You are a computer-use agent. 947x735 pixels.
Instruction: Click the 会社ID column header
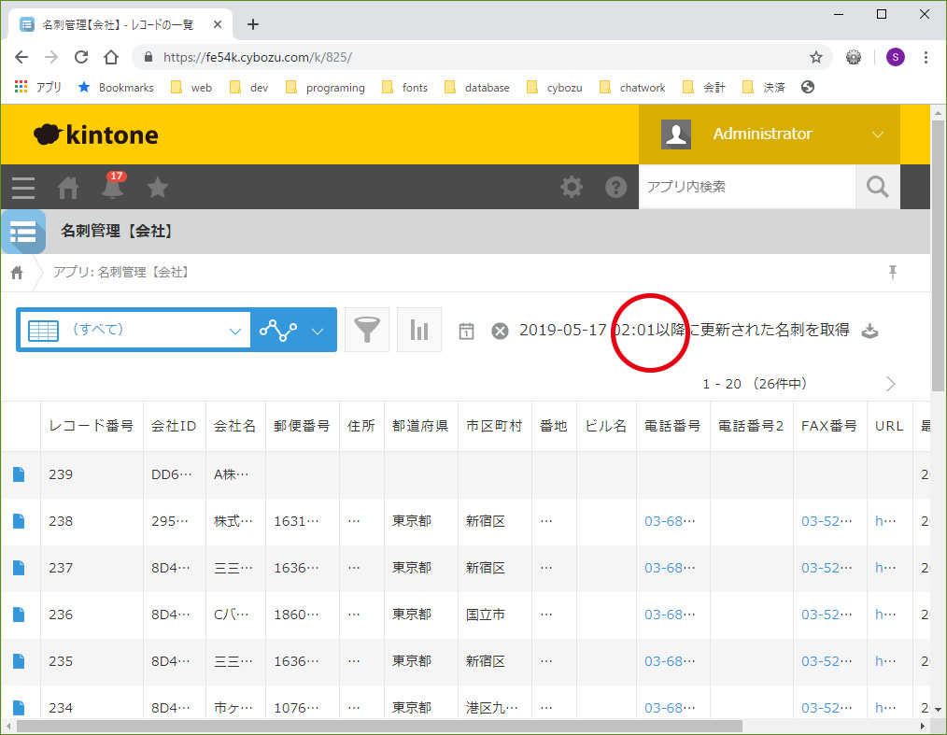click(174, 426)
